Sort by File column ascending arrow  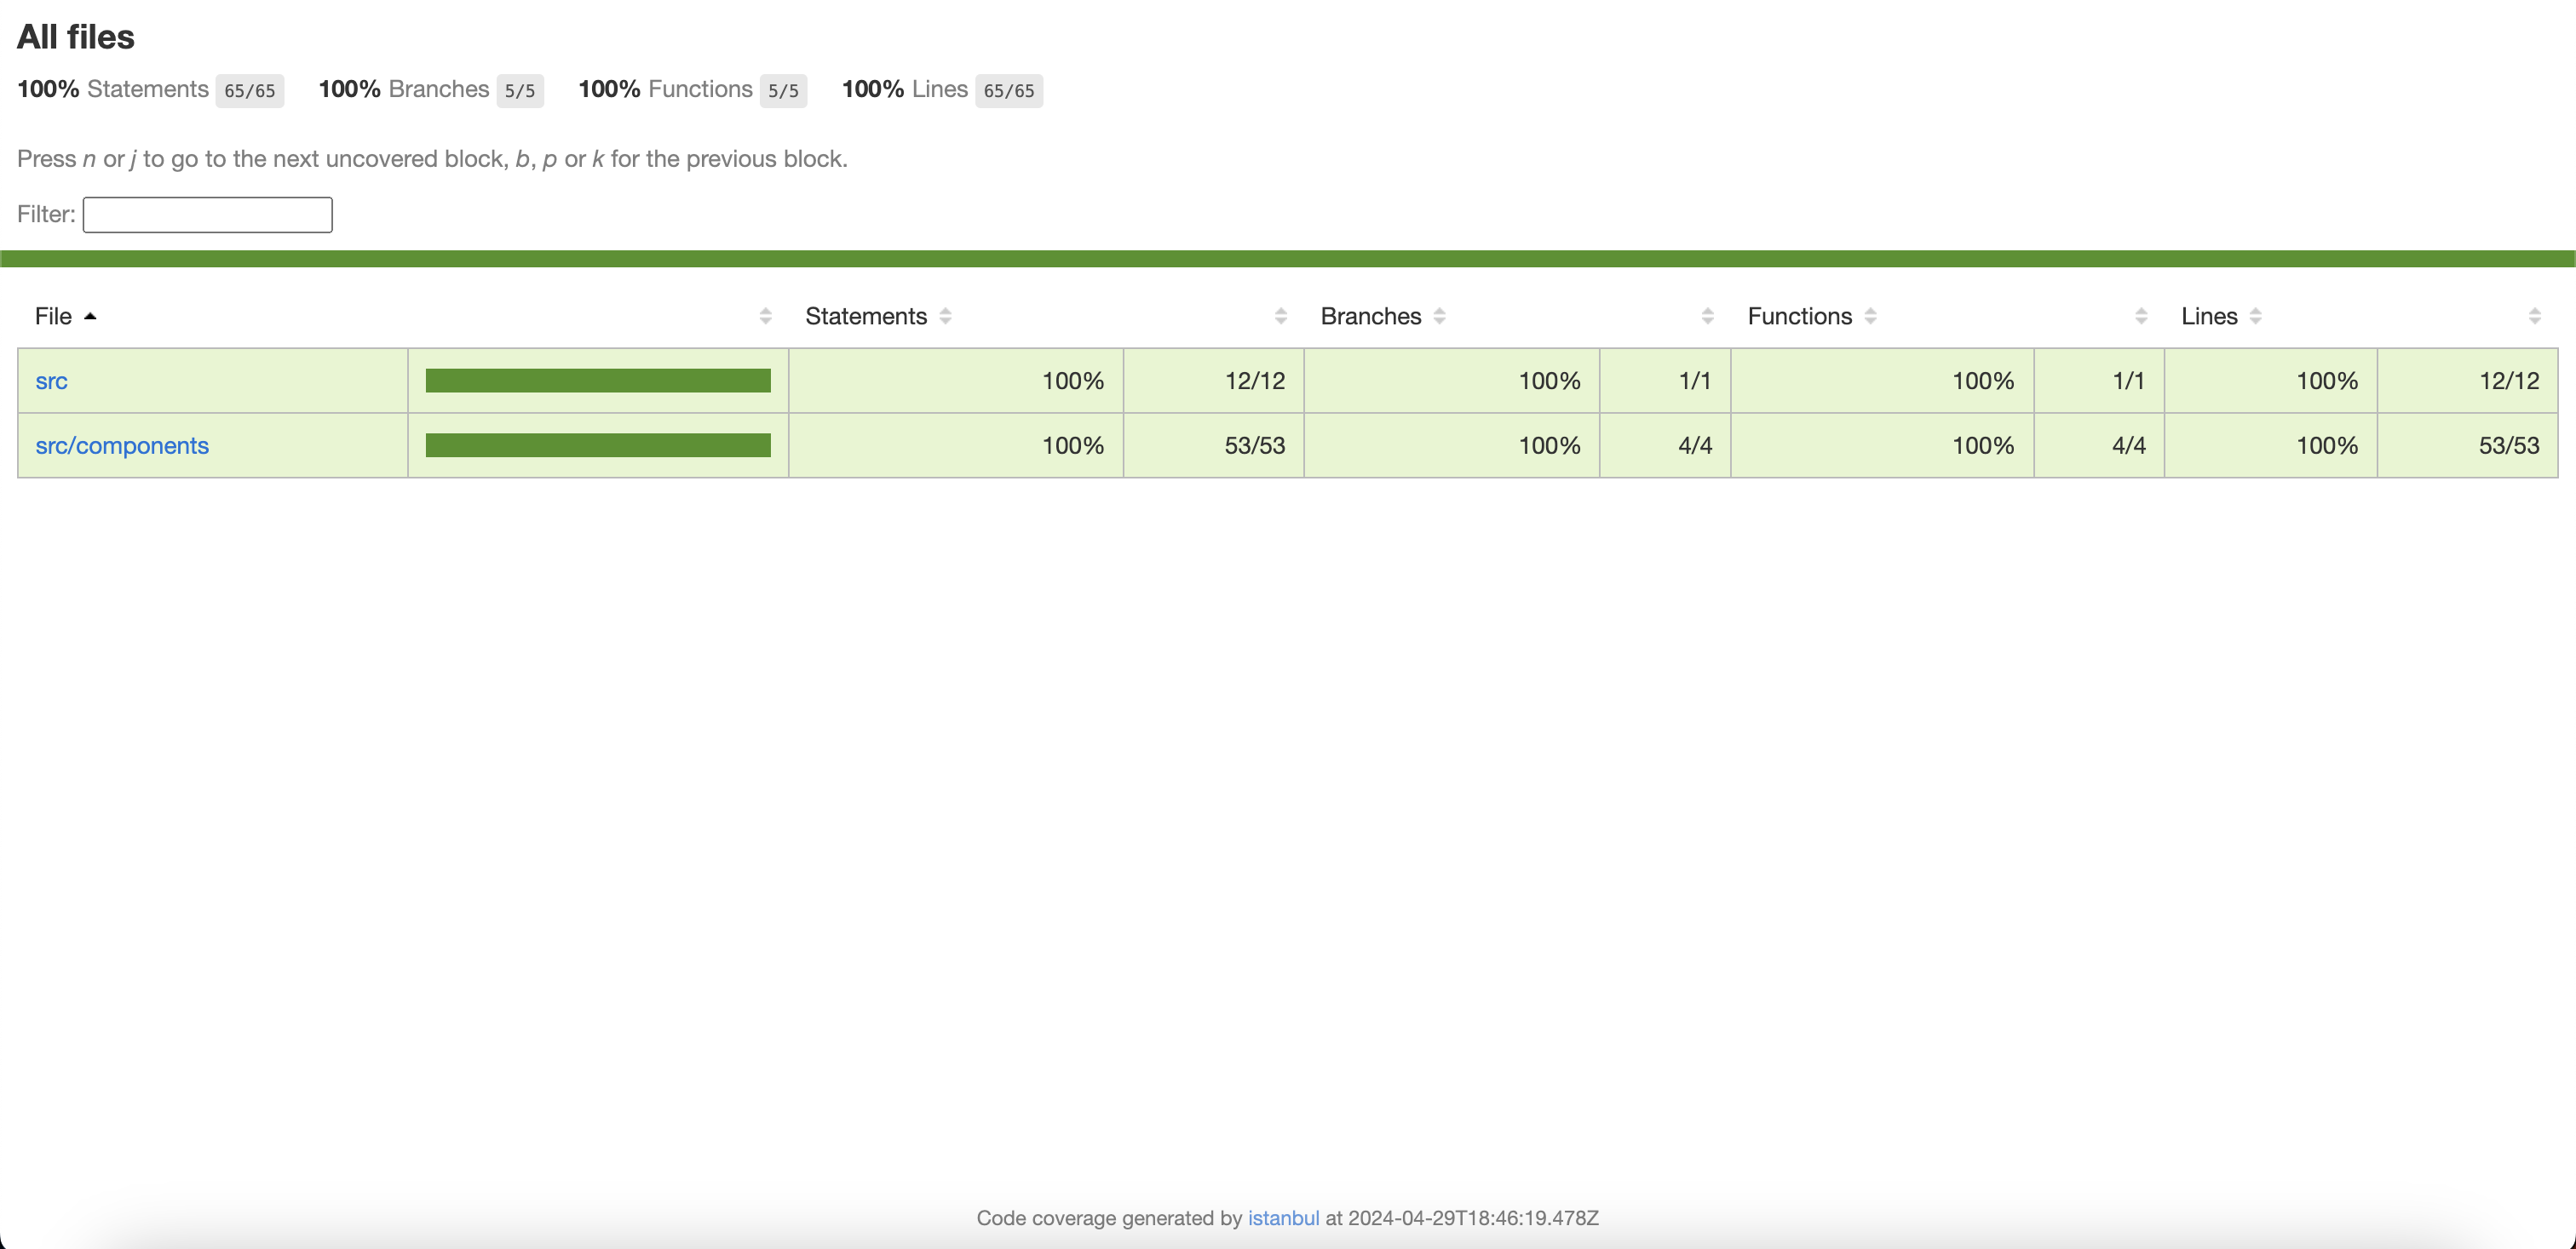90,316
